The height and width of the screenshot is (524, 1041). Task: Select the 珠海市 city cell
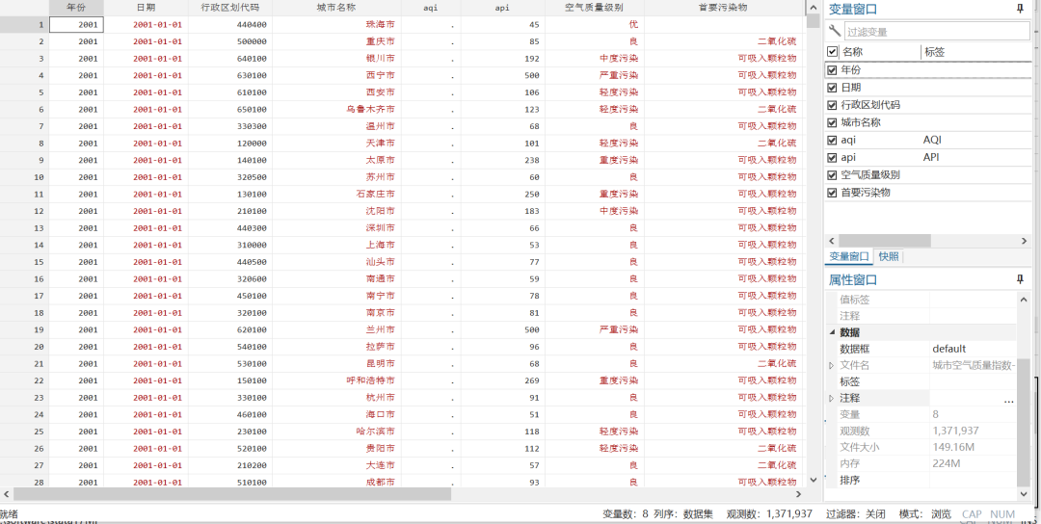(x=336, y=24)
